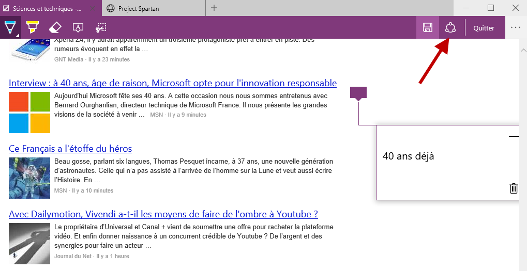Screen dimensions: 527x271
Task: Click the 'Journal du Net' source text
Action: pyautogui.click(x=72, y=256)
